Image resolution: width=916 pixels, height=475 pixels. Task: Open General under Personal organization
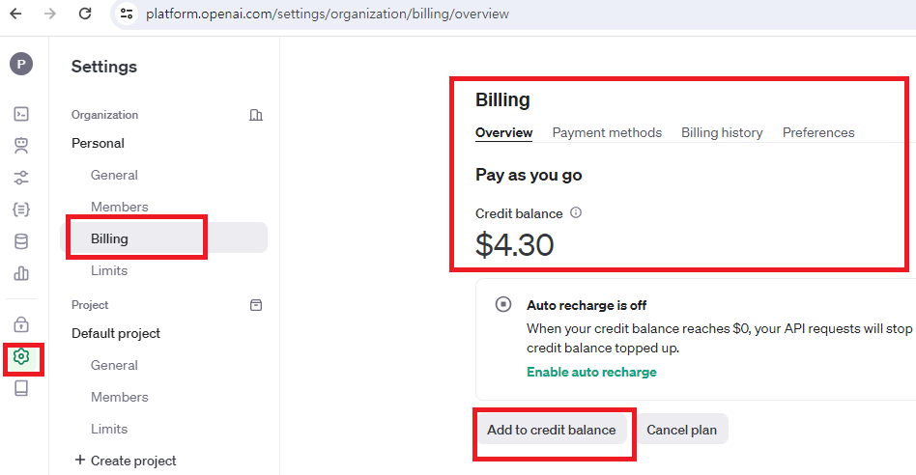[x=114, y=175]
